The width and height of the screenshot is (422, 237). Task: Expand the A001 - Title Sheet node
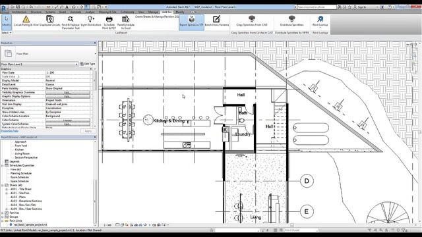pyautogui.click(x=7, y=189)
